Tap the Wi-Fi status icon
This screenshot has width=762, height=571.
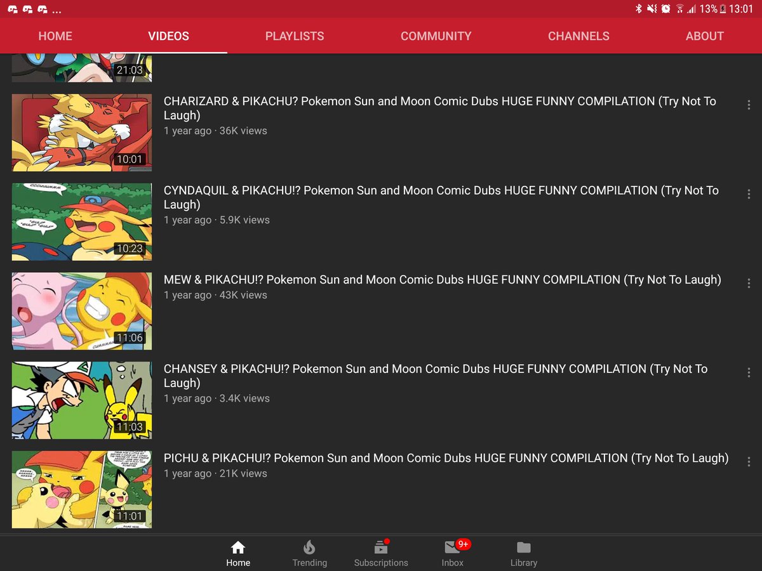(679, 9)
